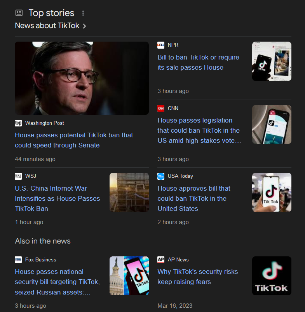Click the CNN logo icon
Image resolution: width=305 pixels, height=312 pixels.
[x=161, y=109]
